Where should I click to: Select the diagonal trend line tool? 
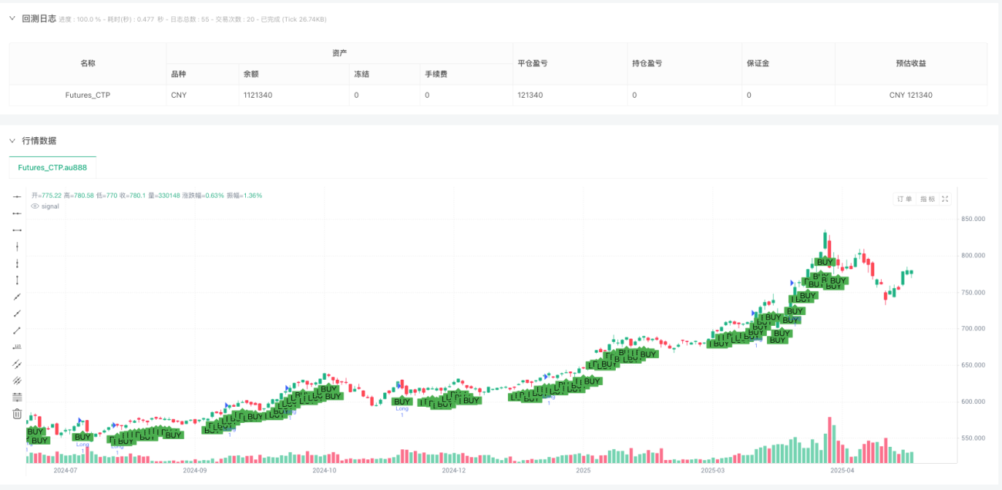click(x=17, y=297)
